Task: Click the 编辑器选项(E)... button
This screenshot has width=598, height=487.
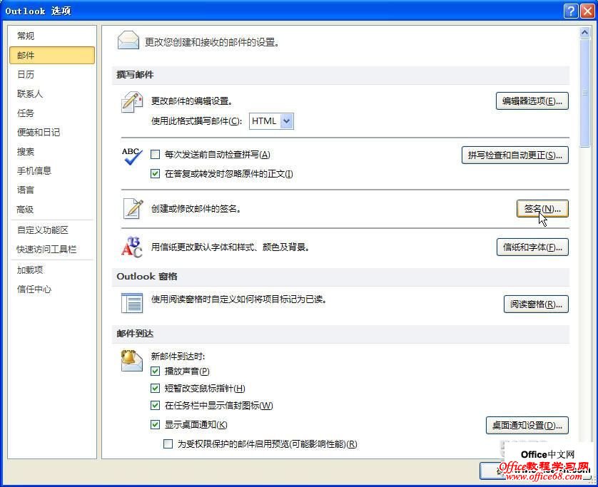Action: click(x=532, y=101)
